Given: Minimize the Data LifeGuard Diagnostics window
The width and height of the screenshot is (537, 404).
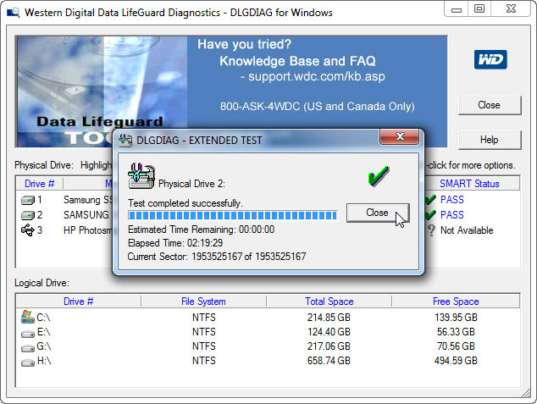Looking at the screenshot, I should (x=457, y=9).
